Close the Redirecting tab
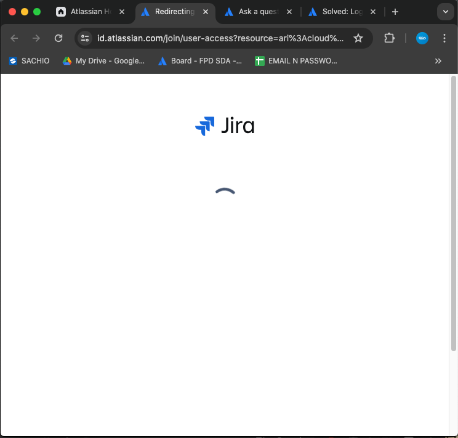458x438 pixels. pyautogui.click(x=206, y=12)
